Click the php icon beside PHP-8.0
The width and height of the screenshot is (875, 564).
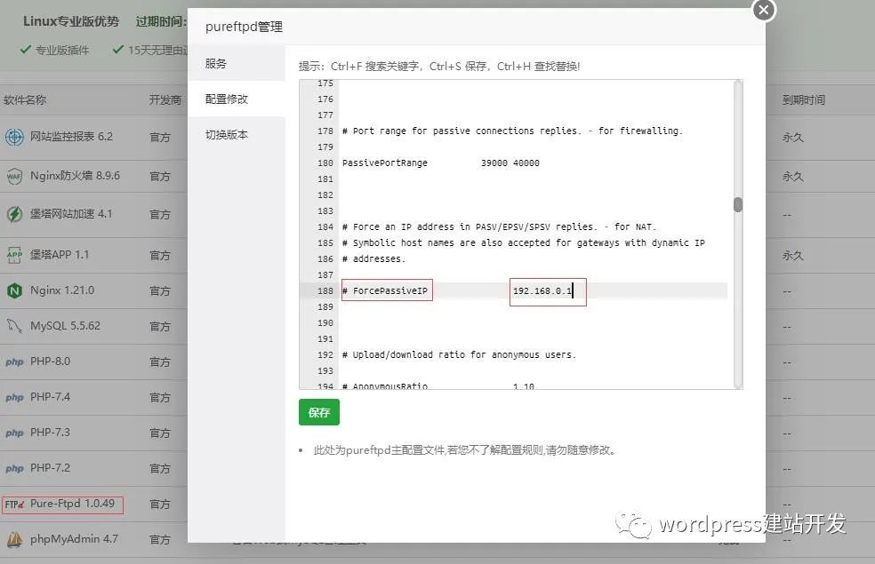click(x=14, y=362)
